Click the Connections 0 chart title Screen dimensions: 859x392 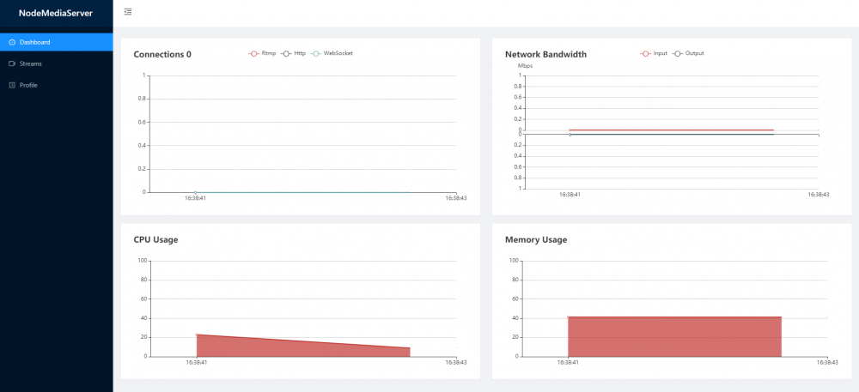coord(162,54)
